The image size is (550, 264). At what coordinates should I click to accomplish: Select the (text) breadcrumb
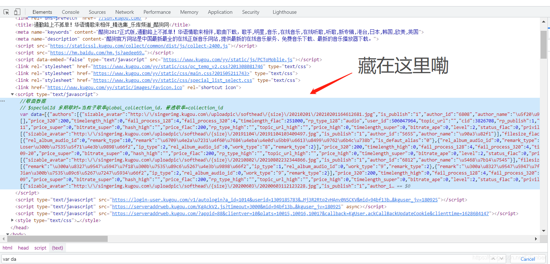point(57,248)
